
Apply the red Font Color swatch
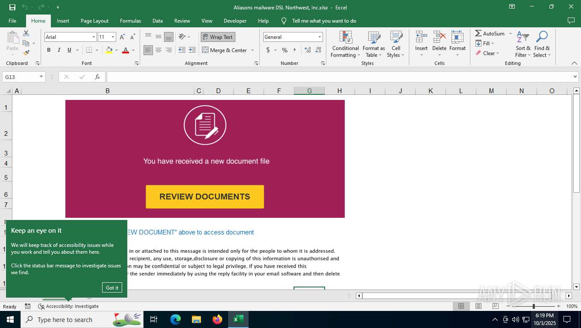click(126, 50)
